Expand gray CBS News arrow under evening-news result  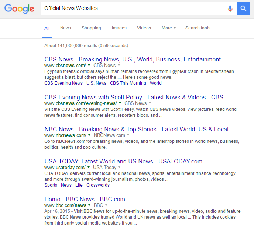pos(150,103)
